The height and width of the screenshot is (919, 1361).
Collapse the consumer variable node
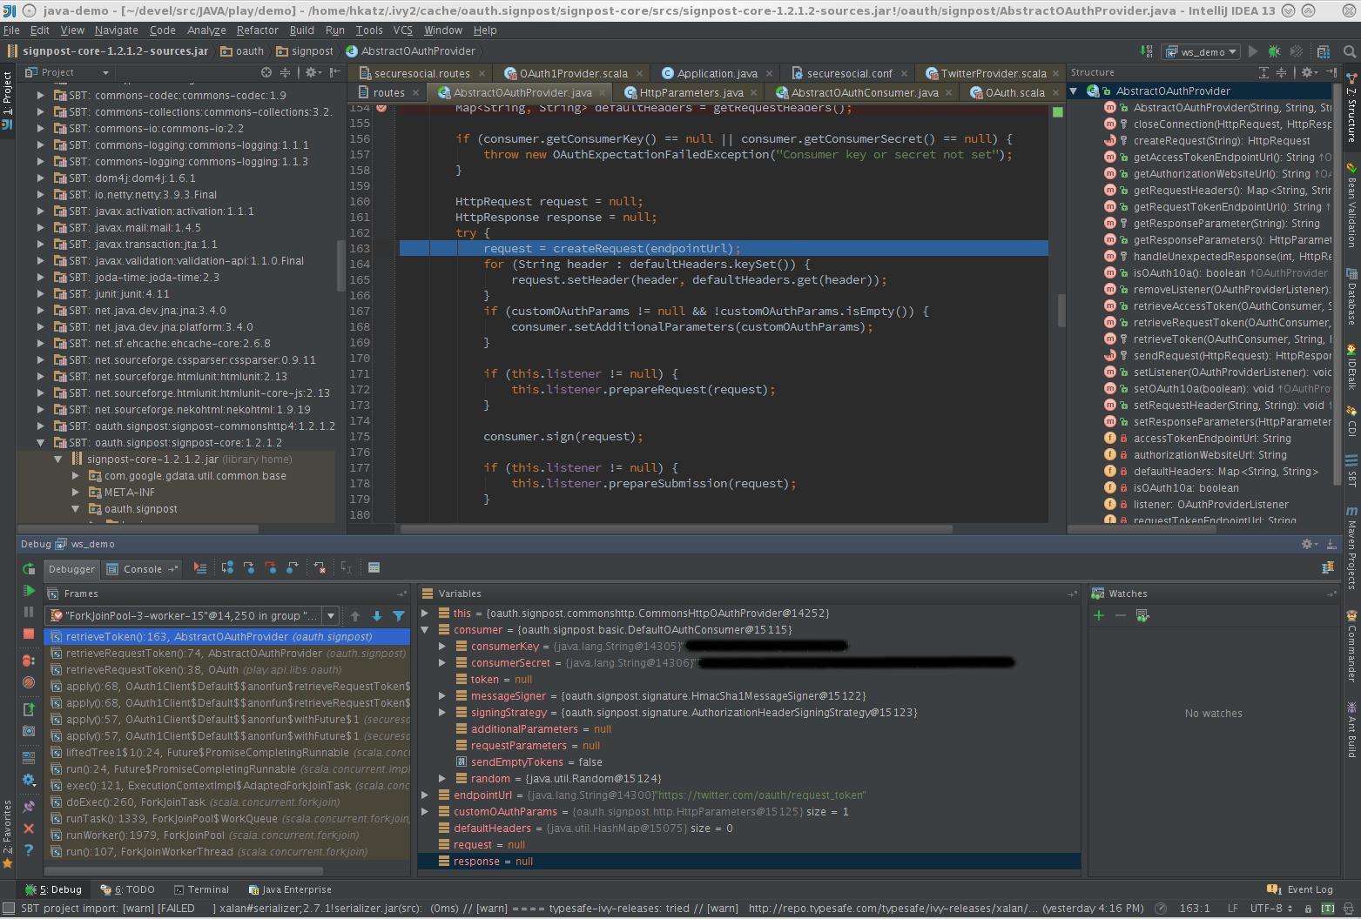click(x=425, y=629)
